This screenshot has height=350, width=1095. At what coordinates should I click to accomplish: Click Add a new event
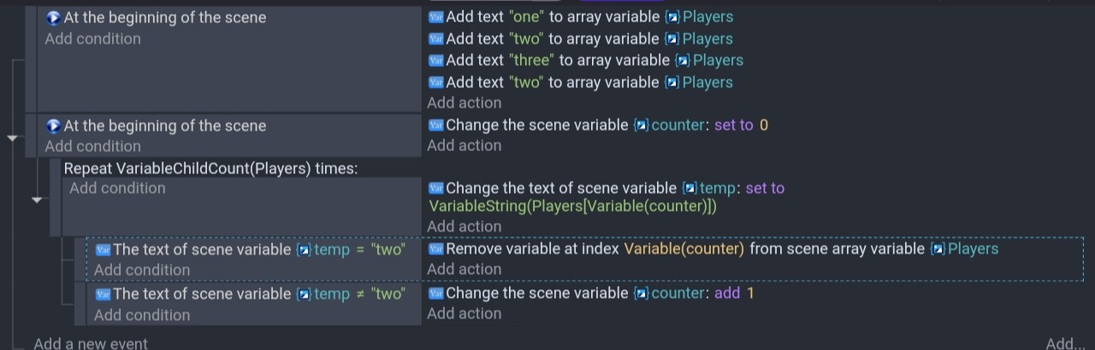click(91, 343)
